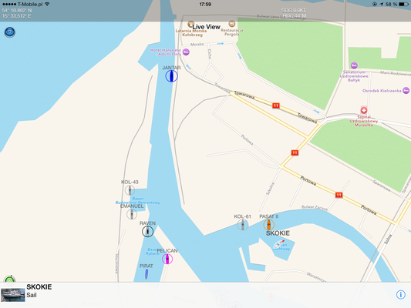The image size is (411, 308).
Task: Tap latitude readout 54° 10.802' N
Action: click(17, 11)
